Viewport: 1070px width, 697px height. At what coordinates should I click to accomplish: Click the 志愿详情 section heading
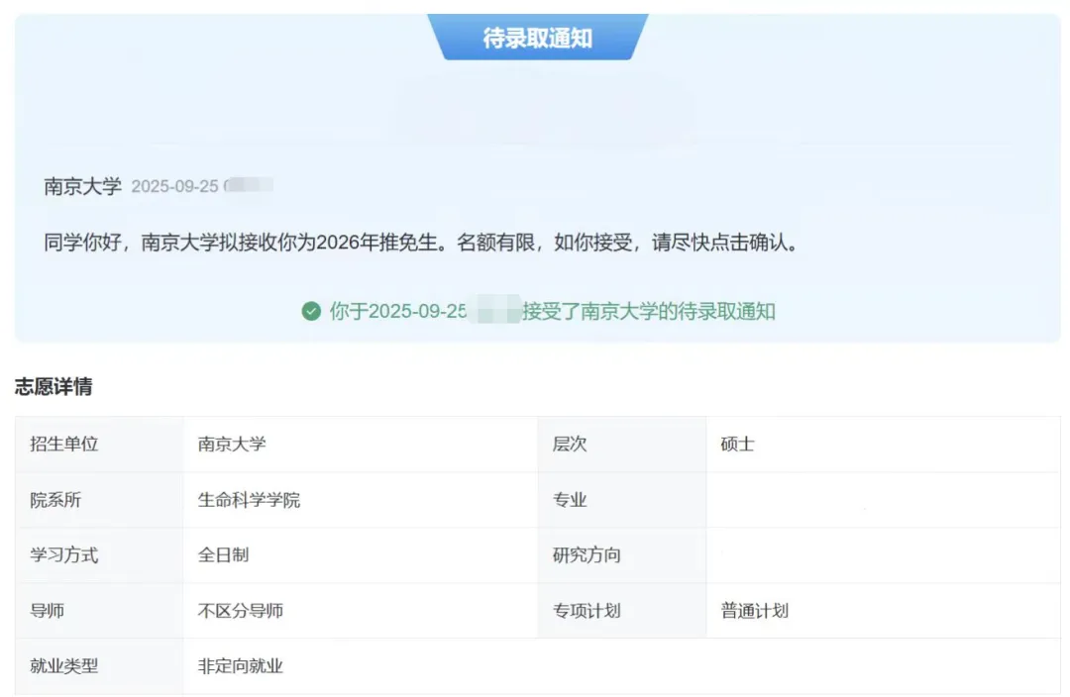coord(53,387)
